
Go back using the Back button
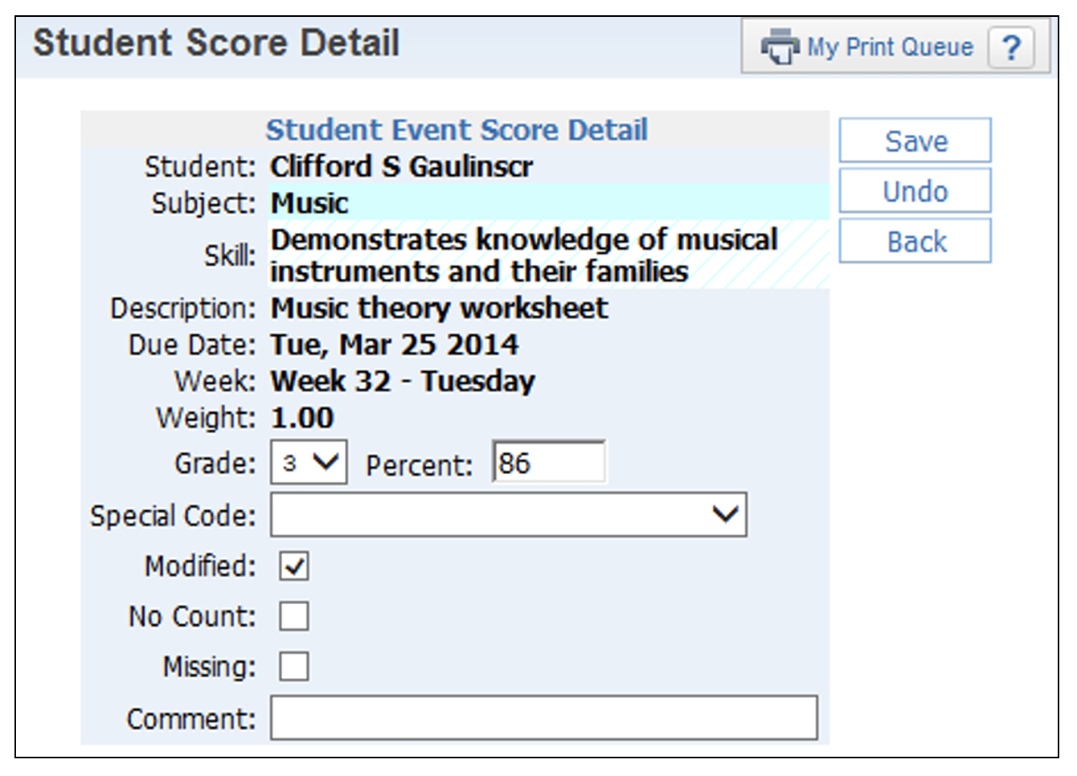click(915, 242)
